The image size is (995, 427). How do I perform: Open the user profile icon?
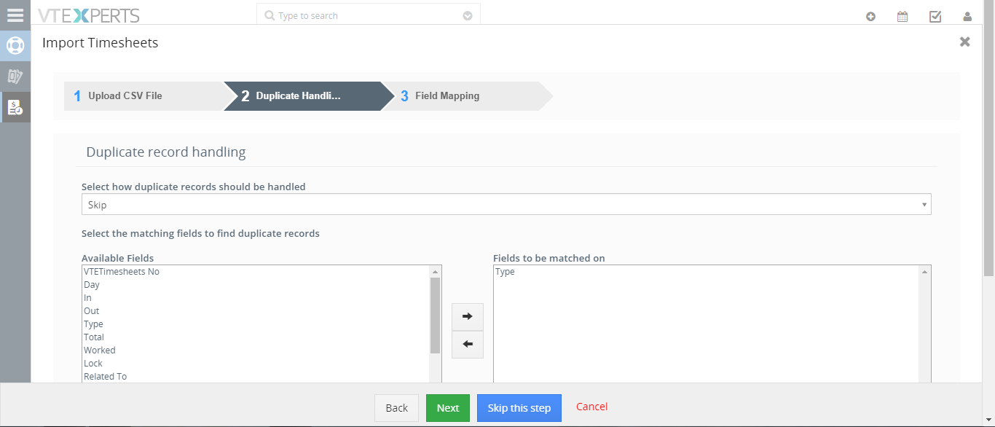pyautogui.click(x=967, y=16)
